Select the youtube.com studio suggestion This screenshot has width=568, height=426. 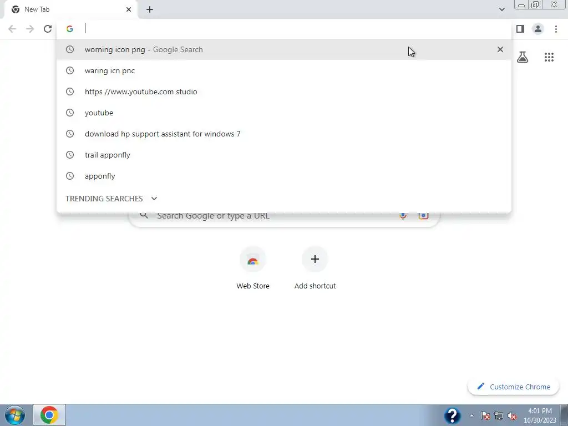pyautogui.click(x=284, y=92)
